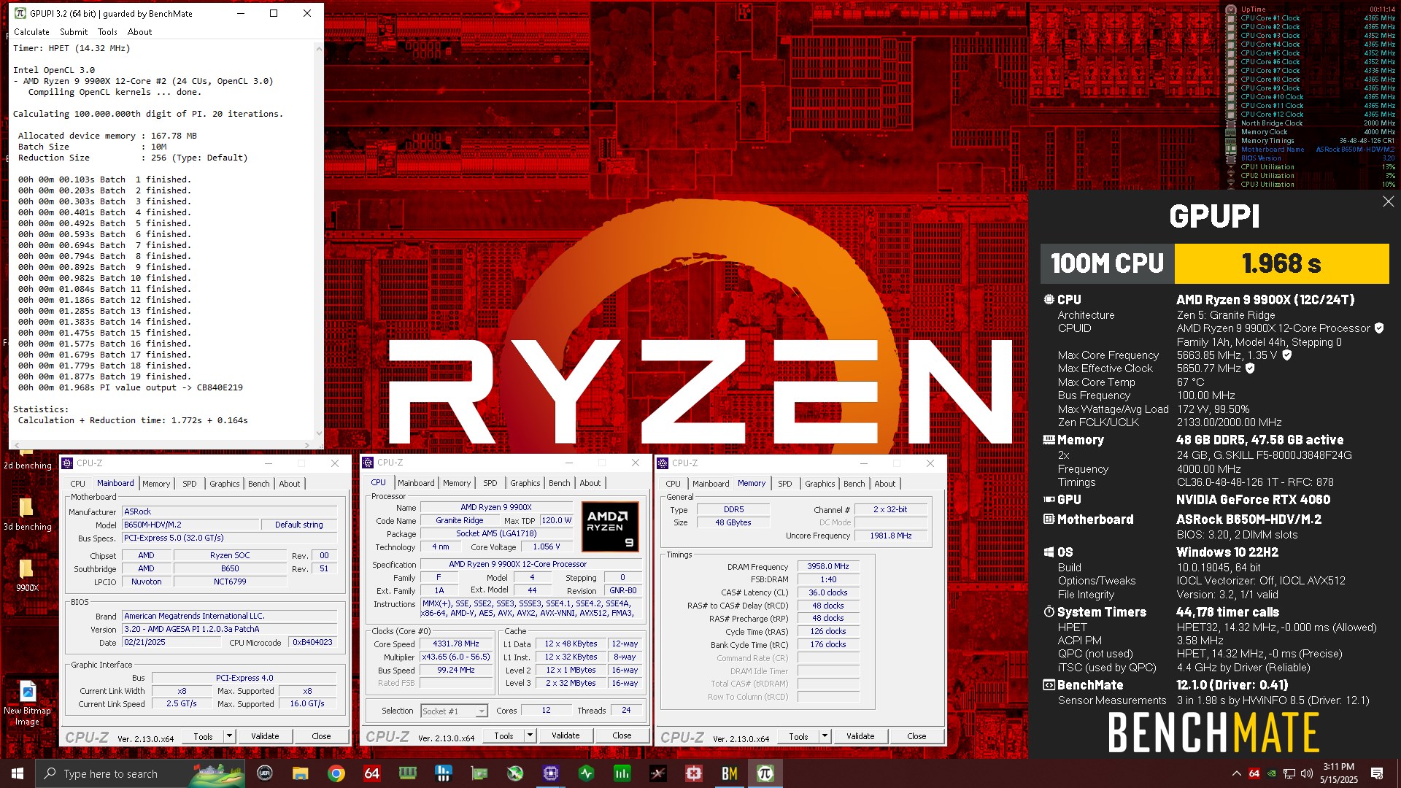Viewport: 1401px width, 788px height.
Task: Click Core Speed 4331.78 MHz value
Action: pos(456,644)
